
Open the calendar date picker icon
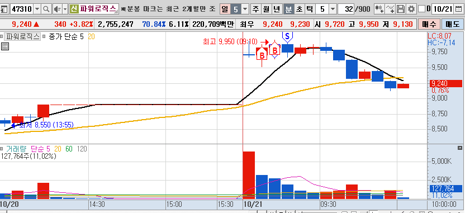pyautogui.click(x=458, y=9)
